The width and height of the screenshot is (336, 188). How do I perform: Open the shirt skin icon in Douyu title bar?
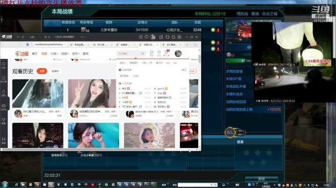pyautogui.click(x=168, y=37)
